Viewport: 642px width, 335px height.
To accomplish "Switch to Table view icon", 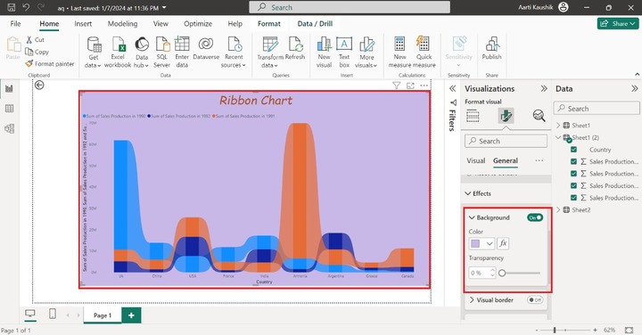I will pos(9,109).
